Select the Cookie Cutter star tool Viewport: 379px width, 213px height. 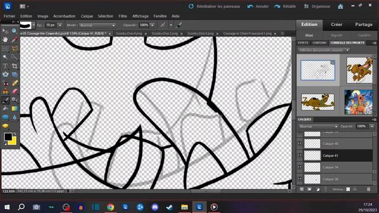point(5,75)
